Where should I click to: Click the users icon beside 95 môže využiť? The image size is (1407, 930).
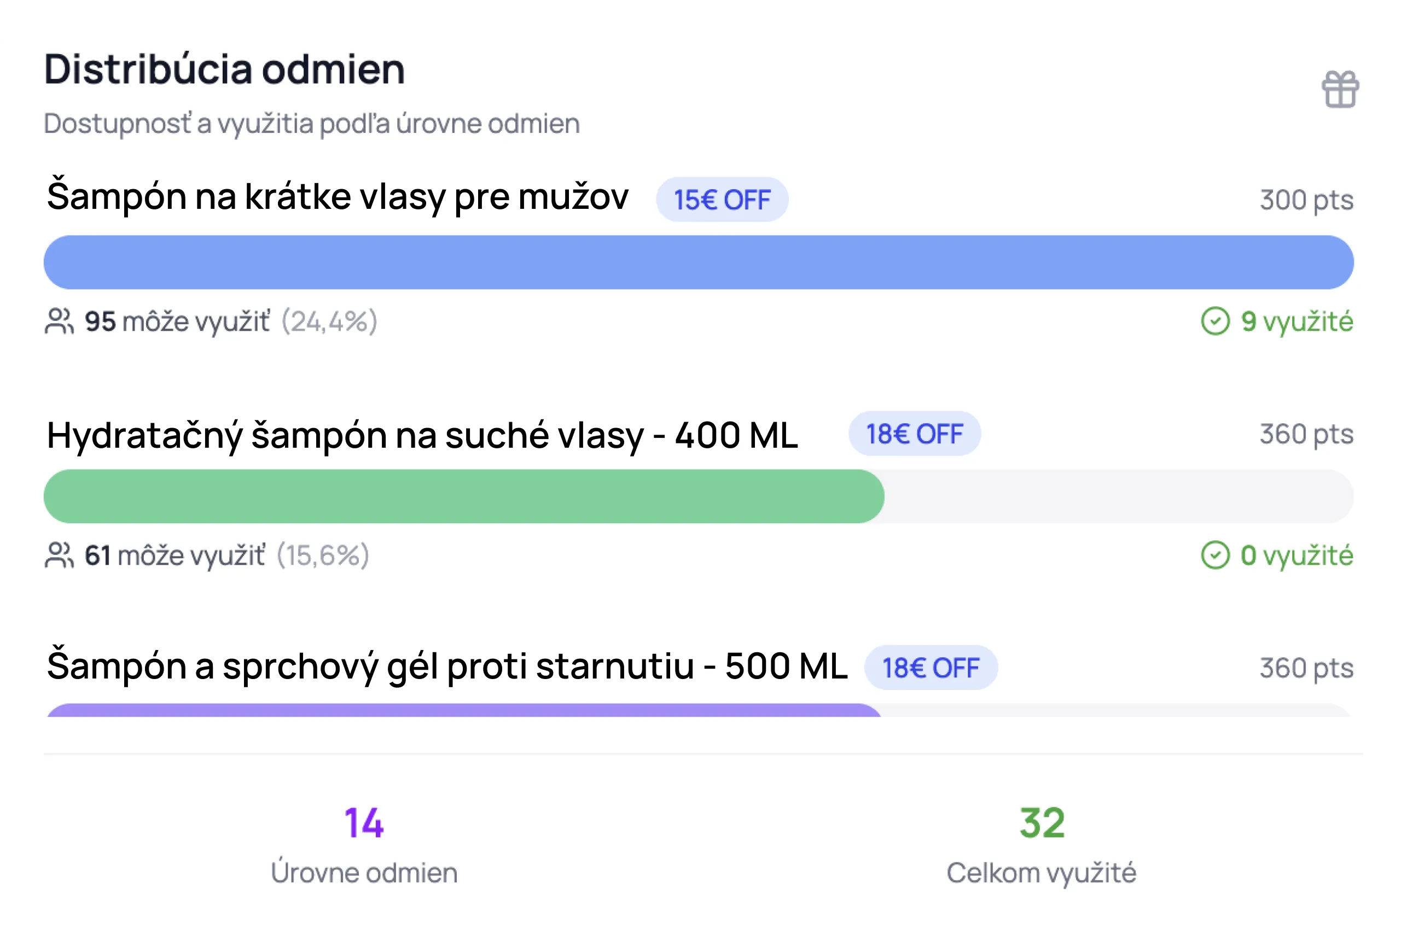pyautogui.click(x=59, y=321)
